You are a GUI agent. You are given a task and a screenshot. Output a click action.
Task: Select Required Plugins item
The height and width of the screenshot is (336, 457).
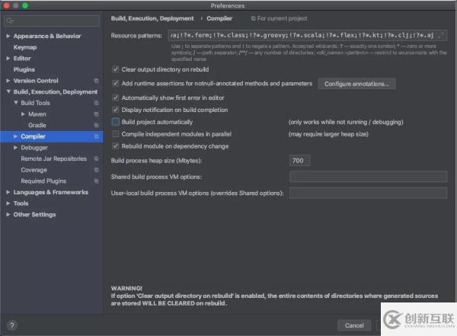[x=43, y=181]
